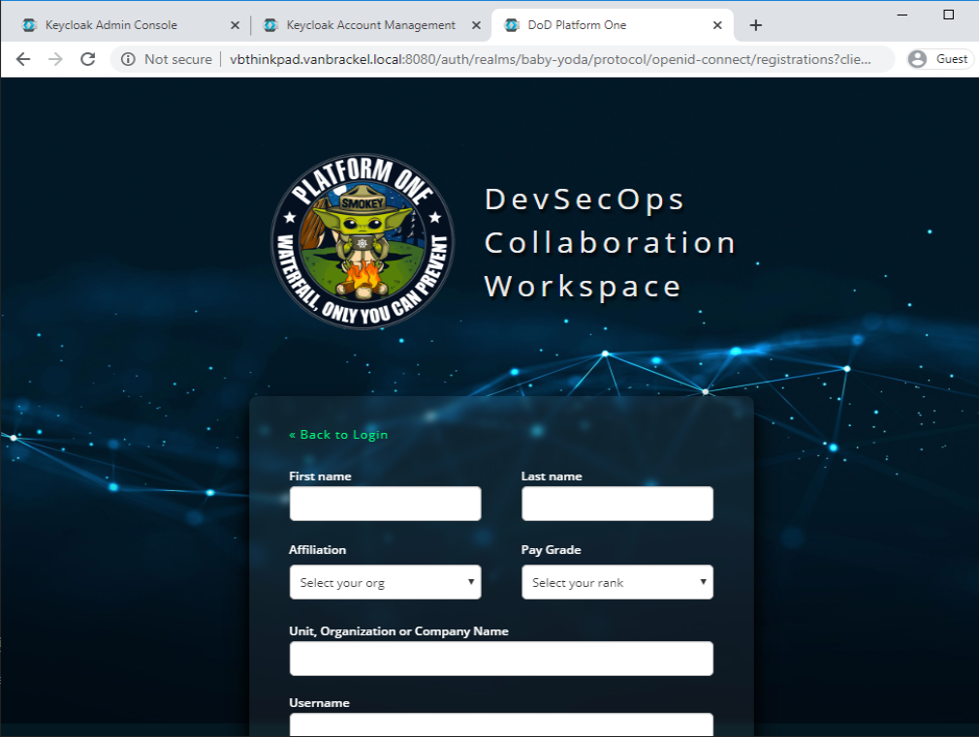Reload the current page
The width and height of the screenshot is (979, 737).
click(87, 58)
